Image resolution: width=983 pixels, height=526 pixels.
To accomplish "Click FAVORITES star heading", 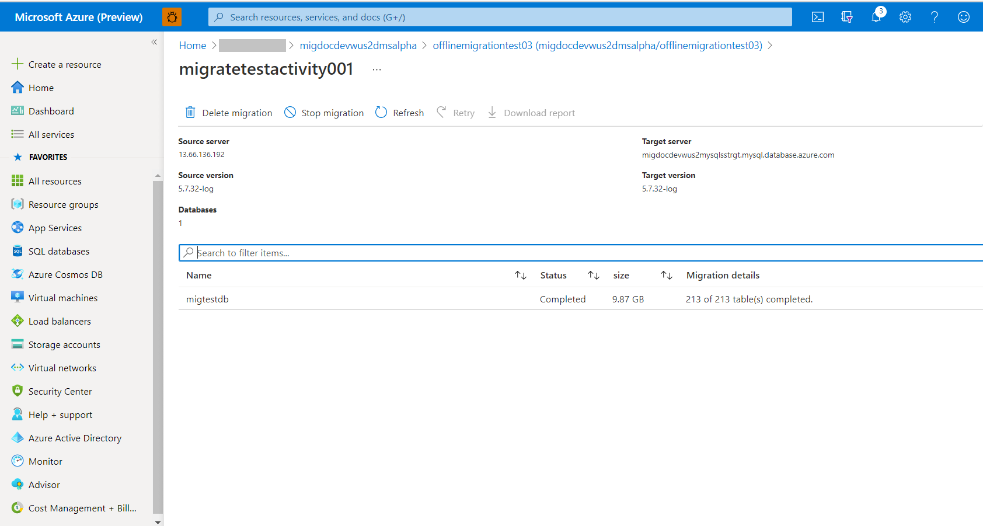I will tap(40, 157).
